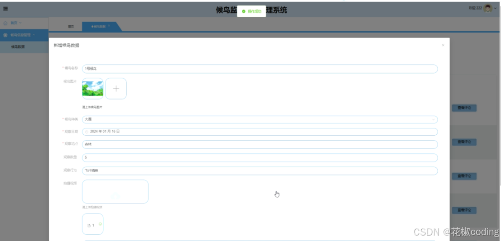Click the uploaded landscape bird image thumbnail
This screenshot has height=241, width=501.
pyautogui.click(x=93, y=89)
